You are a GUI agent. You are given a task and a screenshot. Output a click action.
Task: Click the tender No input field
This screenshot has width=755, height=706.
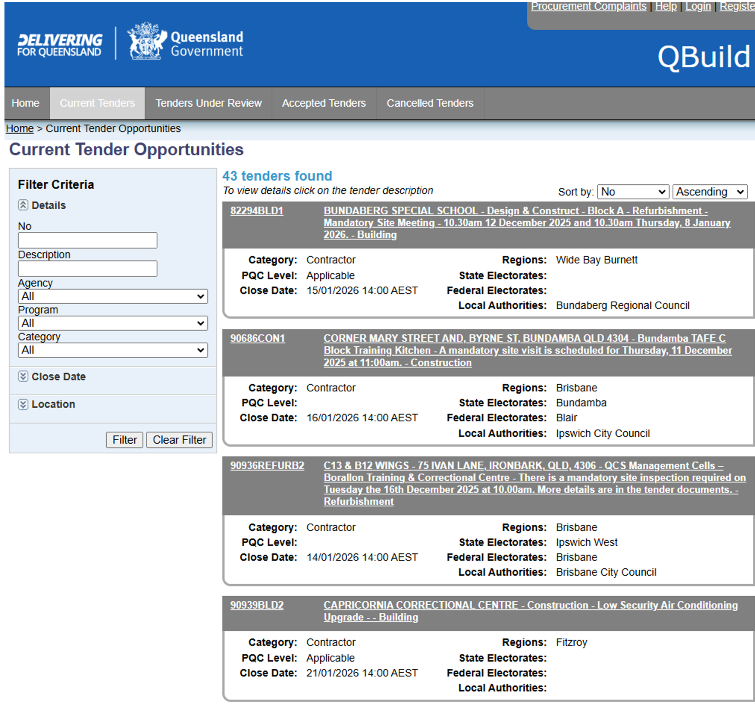click(87, 241)
